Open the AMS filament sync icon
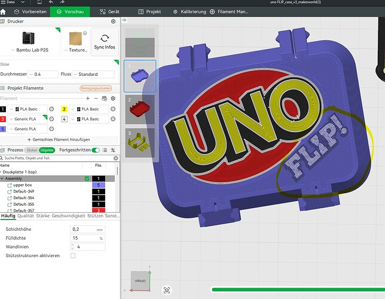385x299 pixels. (105, 99)
